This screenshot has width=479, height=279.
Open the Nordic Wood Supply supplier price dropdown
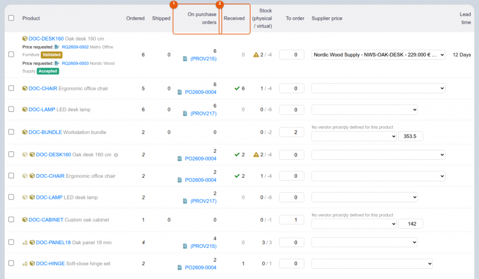tap(378, 54)
